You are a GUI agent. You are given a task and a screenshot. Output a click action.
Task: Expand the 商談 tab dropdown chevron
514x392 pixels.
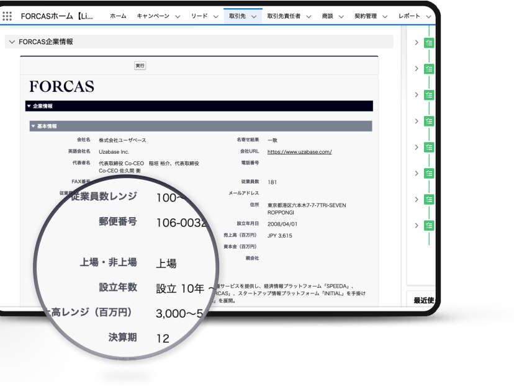(x=341, y=16)
